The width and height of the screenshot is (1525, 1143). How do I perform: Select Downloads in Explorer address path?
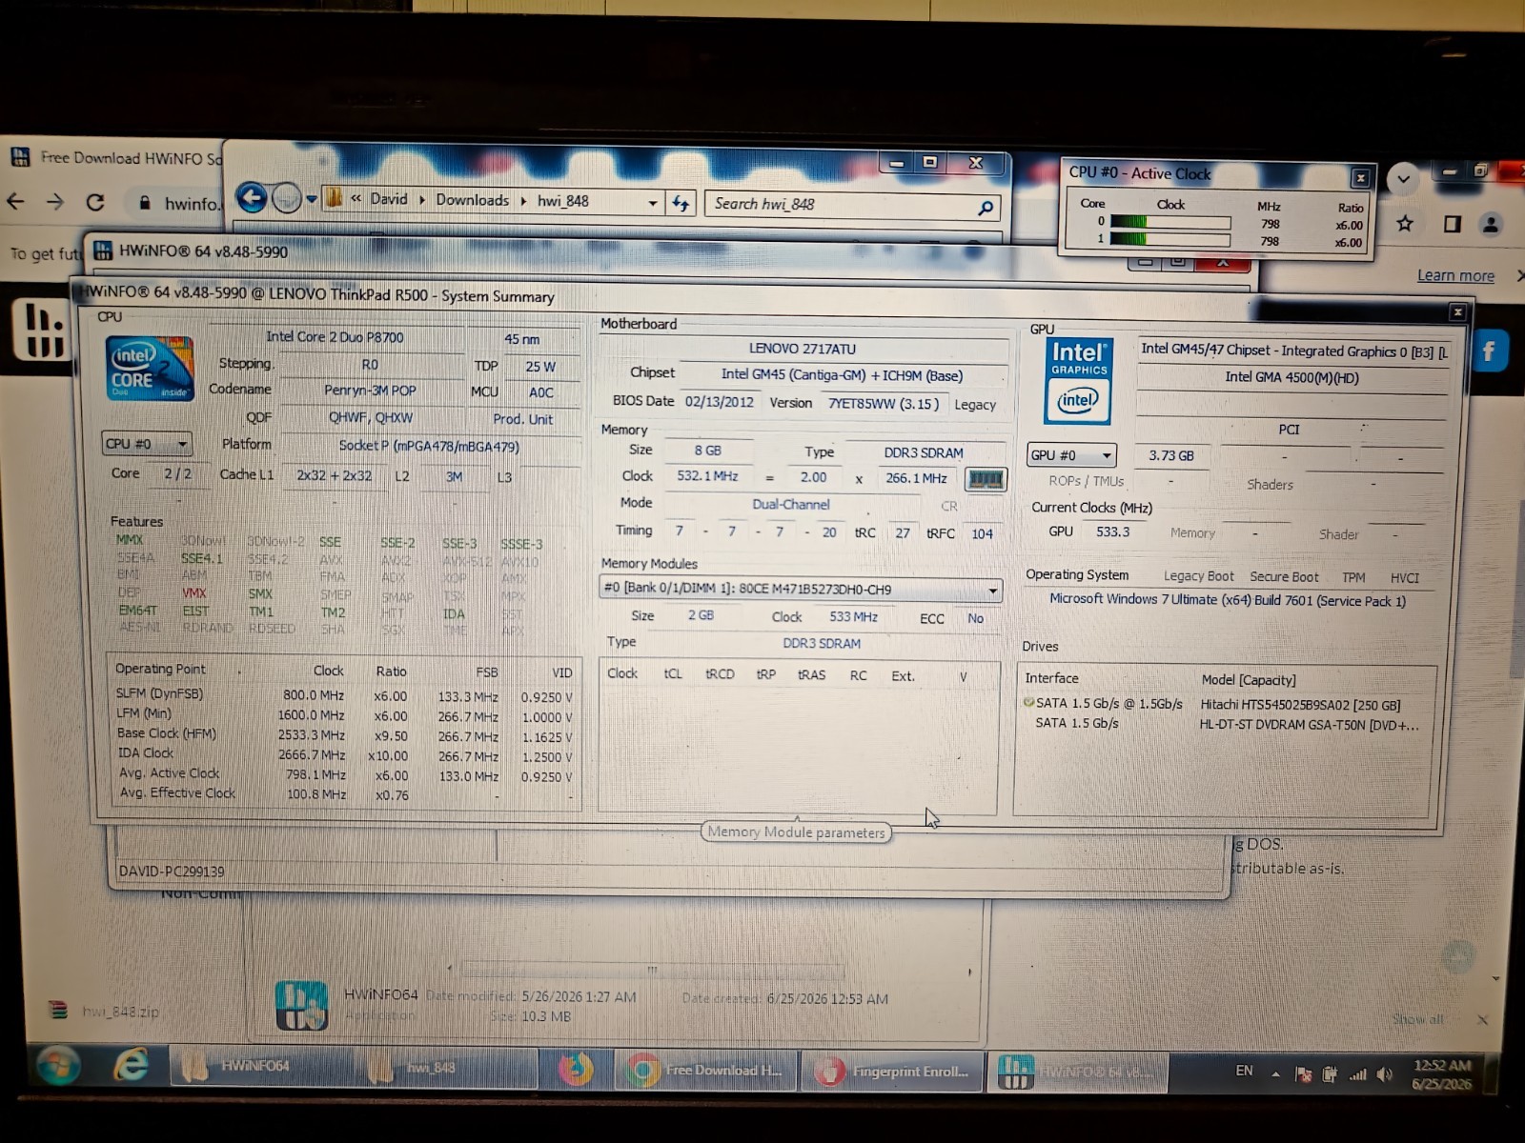(x=472, y=200)
